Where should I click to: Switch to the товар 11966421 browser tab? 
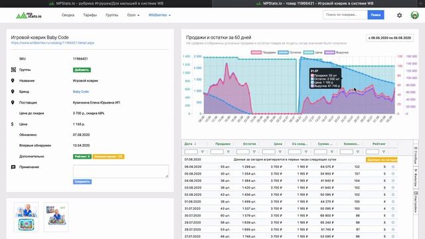[x=315, y=3]
